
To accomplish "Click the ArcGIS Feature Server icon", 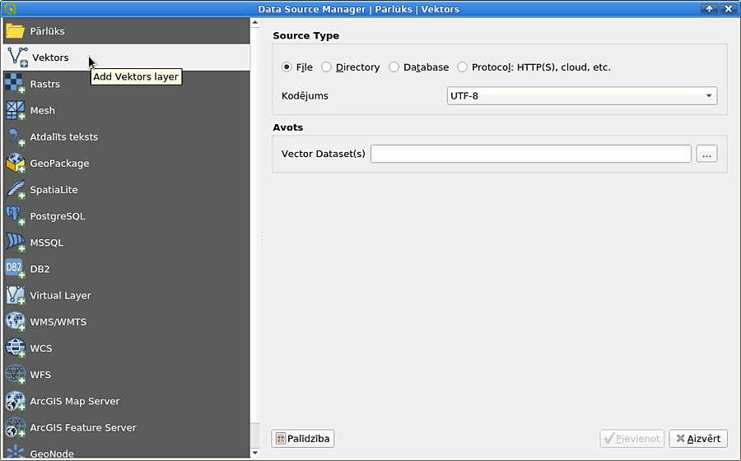I will (x=15, y=427).
